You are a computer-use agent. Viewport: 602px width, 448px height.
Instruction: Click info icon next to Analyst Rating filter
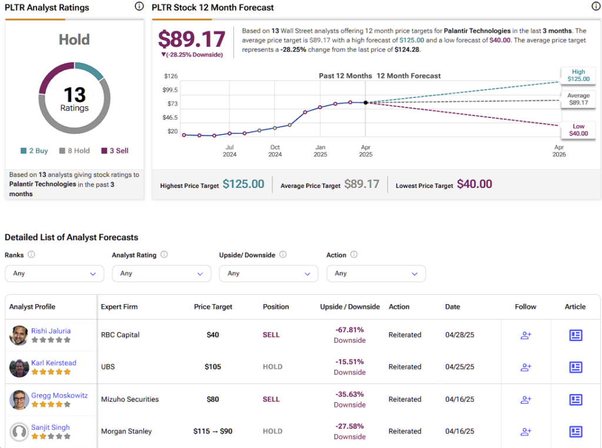[x=164, y=254]
